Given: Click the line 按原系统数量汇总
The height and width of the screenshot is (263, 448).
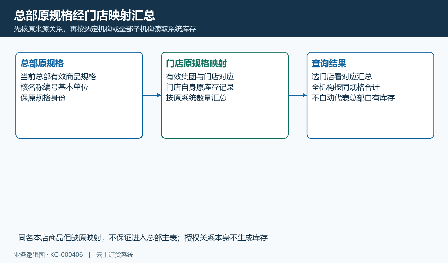Looking at the screenshot, I should (x=196, y=98).
